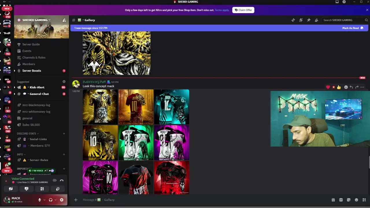The height and width of the screenshot is (208, 370).
Task: Open the teal JOTA jersey image
Action: (172, 107)
